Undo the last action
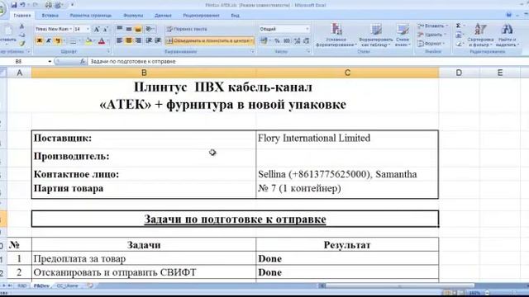 [x=23, y=5]
